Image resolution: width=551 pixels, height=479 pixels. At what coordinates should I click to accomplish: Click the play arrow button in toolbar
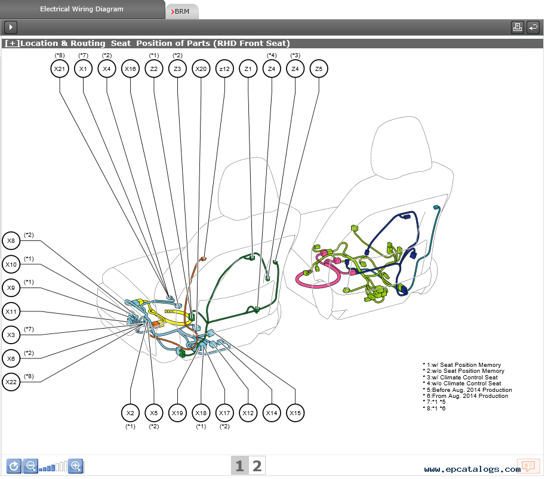tap(11, 27)
